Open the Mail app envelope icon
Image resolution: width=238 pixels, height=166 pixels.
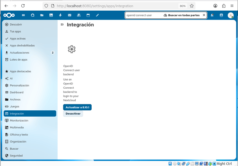tap(70, 15)
